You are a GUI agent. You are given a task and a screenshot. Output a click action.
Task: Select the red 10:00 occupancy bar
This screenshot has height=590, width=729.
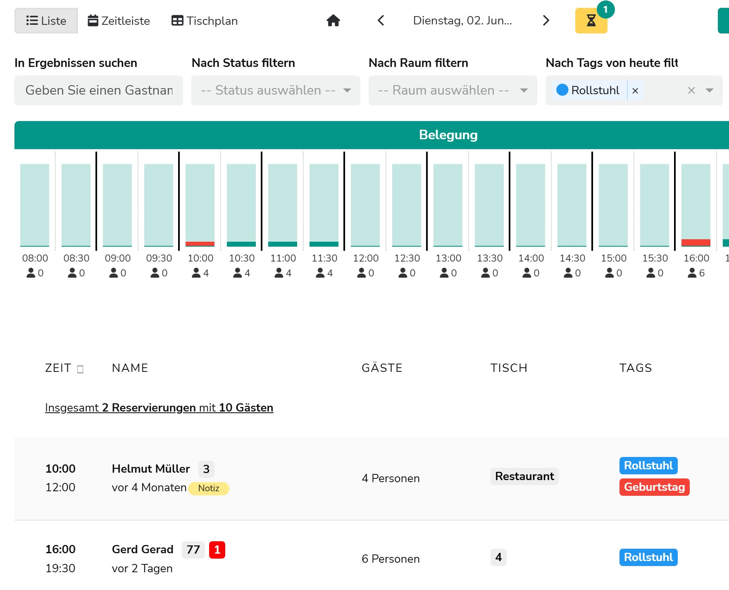tap(200, 244)
